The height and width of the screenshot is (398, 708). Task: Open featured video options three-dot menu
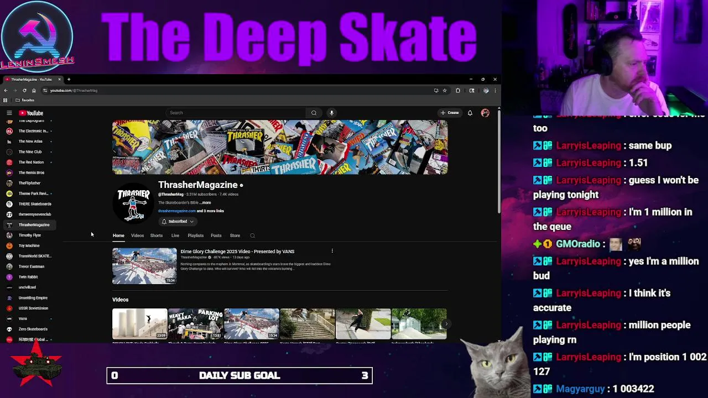332,252
